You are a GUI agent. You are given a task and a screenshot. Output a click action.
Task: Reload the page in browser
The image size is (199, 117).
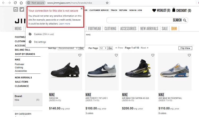(16, 3)
